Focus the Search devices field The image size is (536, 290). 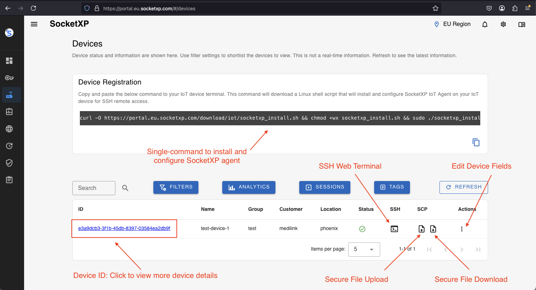click(x=94, y=188)
